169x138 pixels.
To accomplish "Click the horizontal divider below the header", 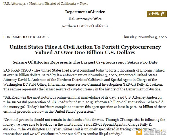I will pos(85,33).
